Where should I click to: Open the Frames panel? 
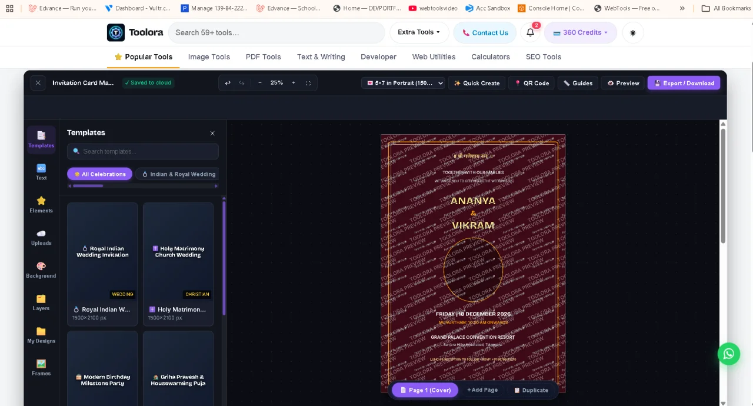click(41, 368)
